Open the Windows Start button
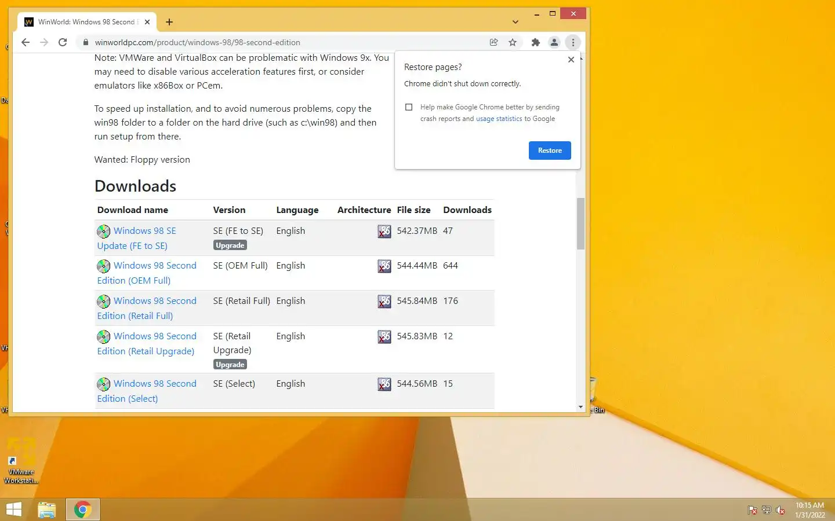Image resolution: width=835 pixels, height=521 pixels. tap(13, 509)
